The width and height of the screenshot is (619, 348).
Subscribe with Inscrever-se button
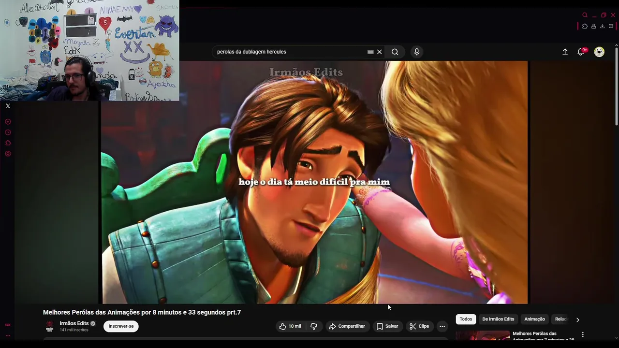point(121,326)
